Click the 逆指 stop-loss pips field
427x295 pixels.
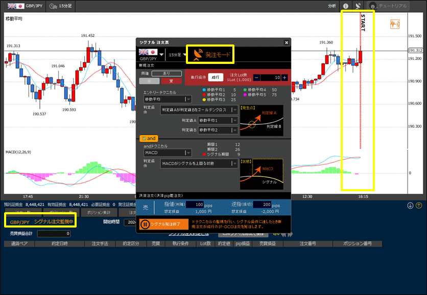point(262,205)
